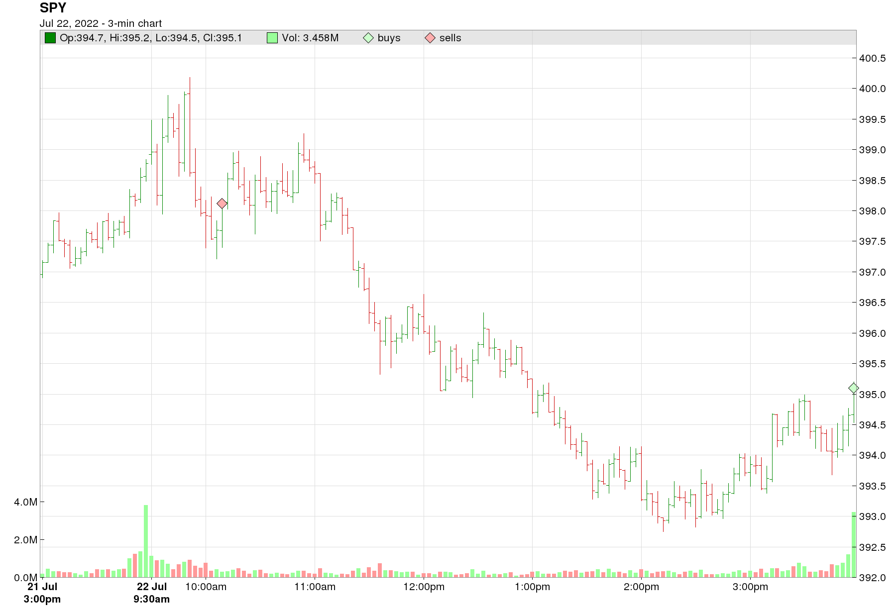Click the 392.5 price axis label
The width and height of the screenshot is (896, 613).
click(x=873, y=547)
